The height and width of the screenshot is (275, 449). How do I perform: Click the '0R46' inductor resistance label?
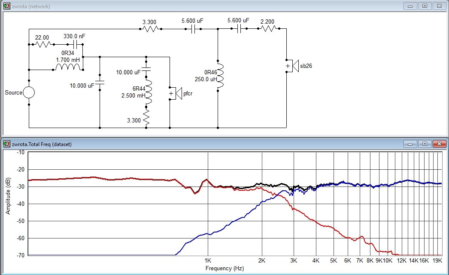210,72
